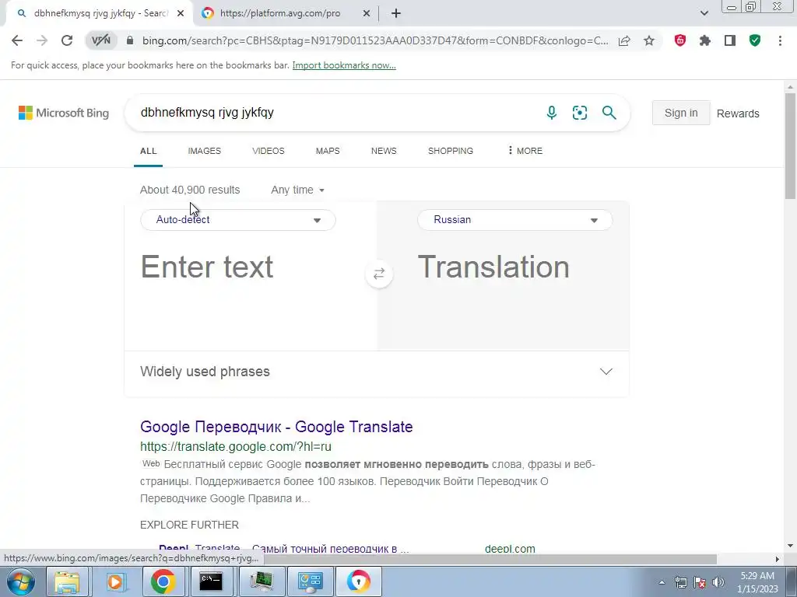Open the command prompt taskbar icon

click(211, 581)
